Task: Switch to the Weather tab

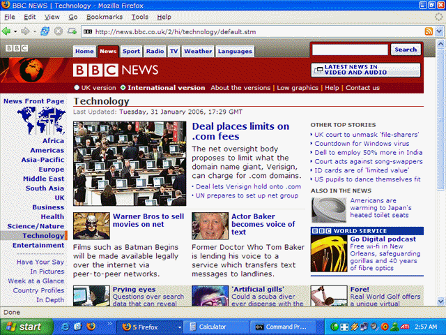Action: coord(198,51)
